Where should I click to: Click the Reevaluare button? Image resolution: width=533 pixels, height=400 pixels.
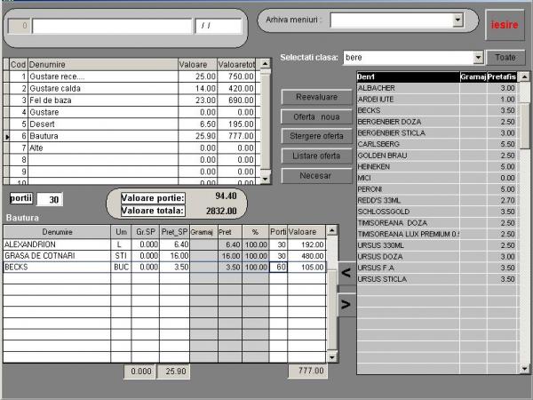point(316,97)
